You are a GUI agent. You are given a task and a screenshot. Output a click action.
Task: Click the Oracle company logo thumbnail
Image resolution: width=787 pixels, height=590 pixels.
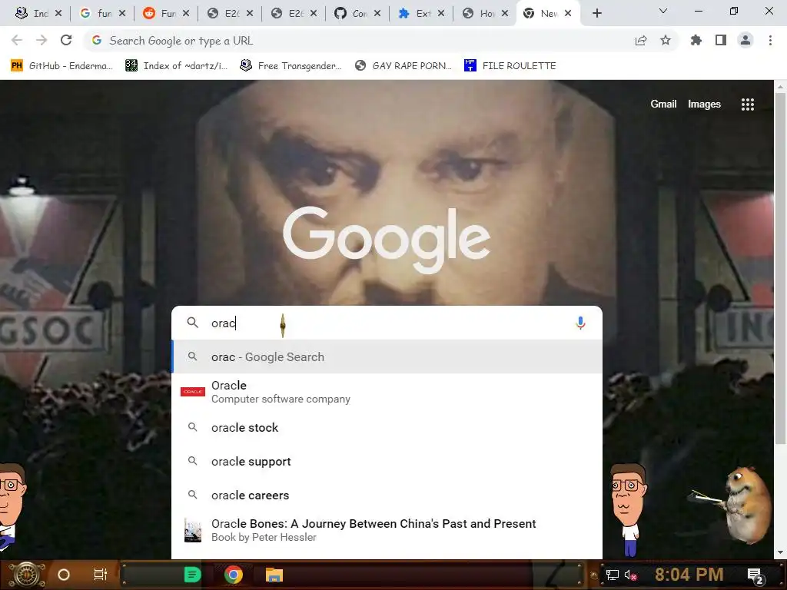point(193,391)
